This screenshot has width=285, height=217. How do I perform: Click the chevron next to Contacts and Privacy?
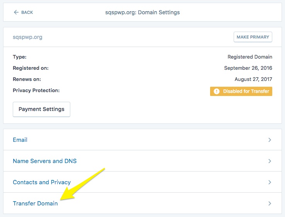coord(270,182)
